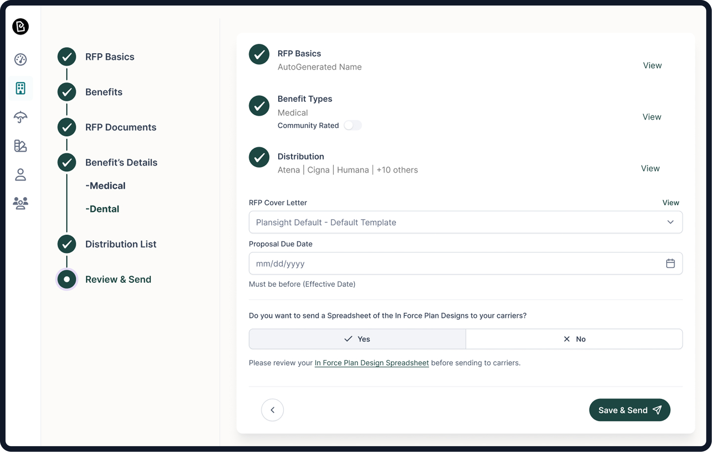Select Yes for sending the spreadsheet
Image resolution: width=712 pixels, height=452 pixels.
[357, 339]
